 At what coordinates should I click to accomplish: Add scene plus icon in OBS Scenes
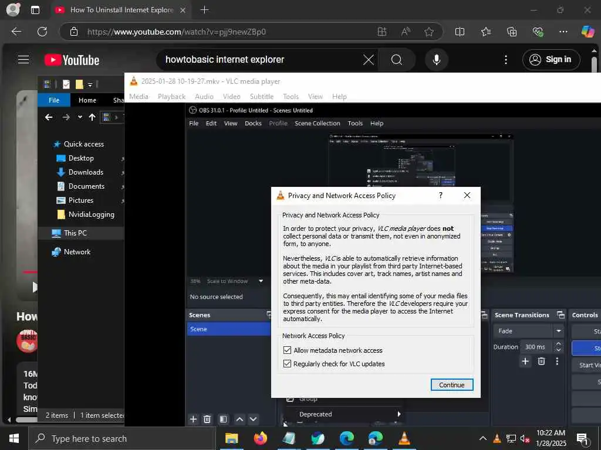click(x=193, y=419)
